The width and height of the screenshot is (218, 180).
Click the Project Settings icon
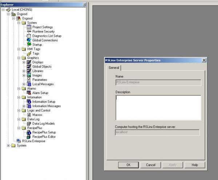(29, 27)
